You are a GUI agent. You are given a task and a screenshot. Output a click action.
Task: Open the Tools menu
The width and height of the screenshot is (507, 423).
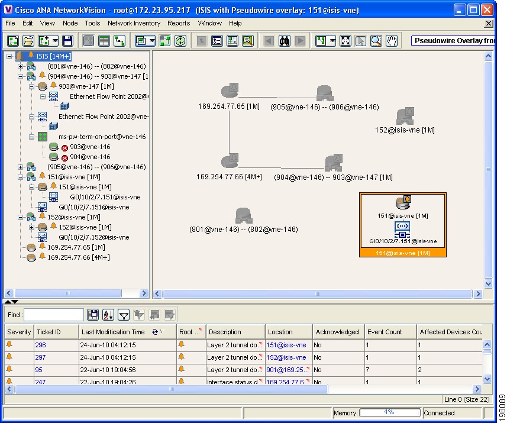click(x=92, y=23)
